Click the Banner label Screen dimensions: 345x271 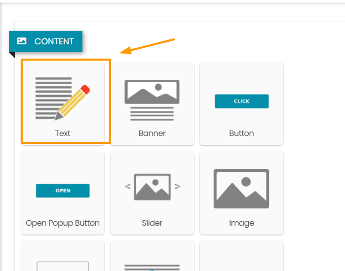(152, 134)
